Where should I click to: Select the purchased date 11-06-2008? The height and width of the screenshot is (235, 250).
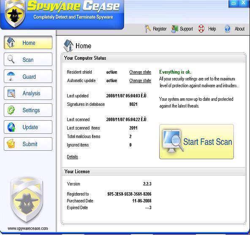[x=142, y=201]
